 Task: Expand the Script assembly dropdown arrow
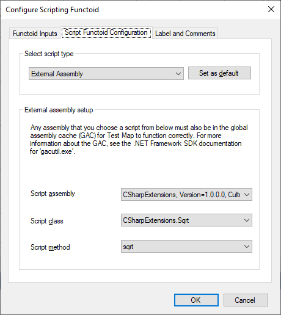point(247,195)
